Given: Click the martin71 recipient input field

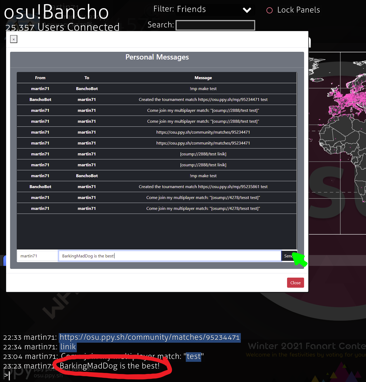Looking at the screenshot, I should coord(37,256).
